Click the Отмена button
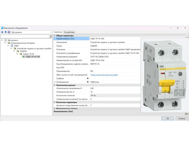The width and height of the screenshot is (189, 147). (182, 119)
